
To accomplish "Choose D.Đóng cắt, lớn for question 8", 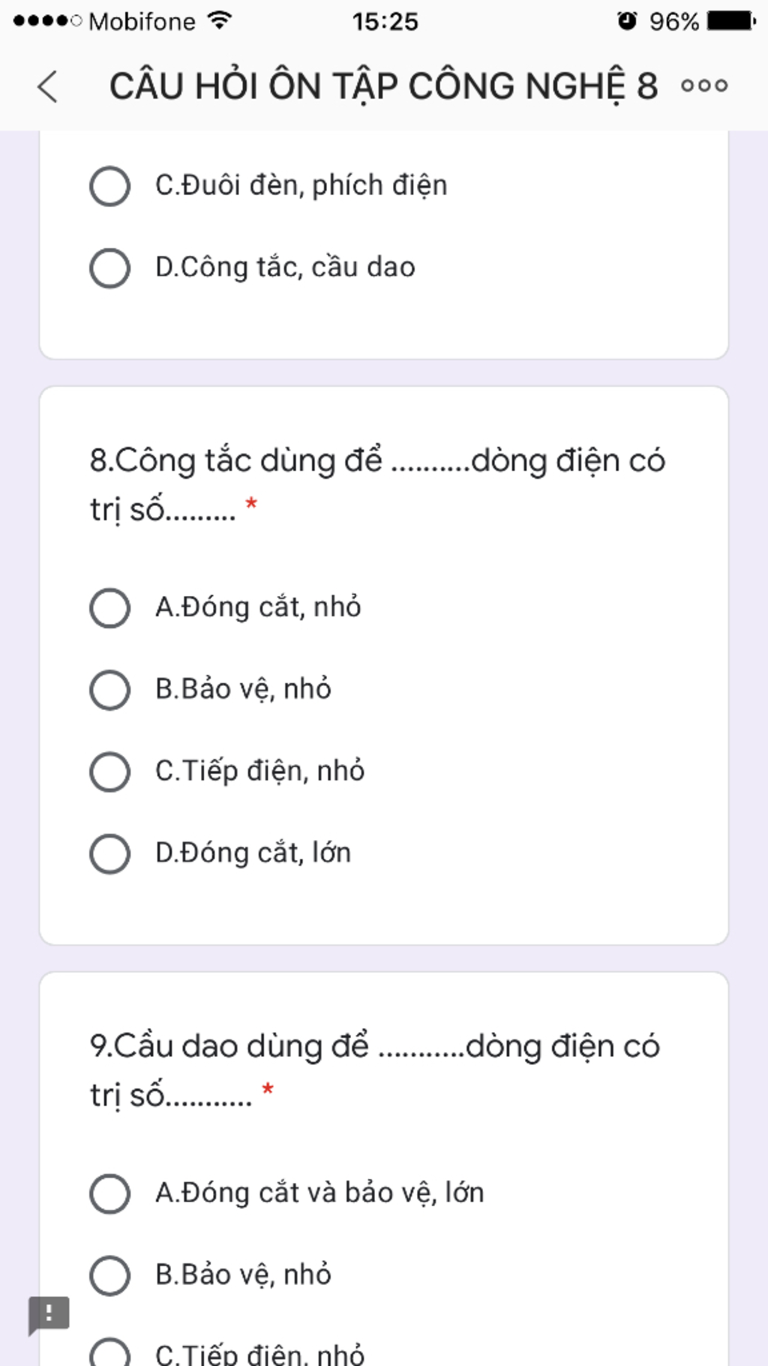I will coord(110,853).
